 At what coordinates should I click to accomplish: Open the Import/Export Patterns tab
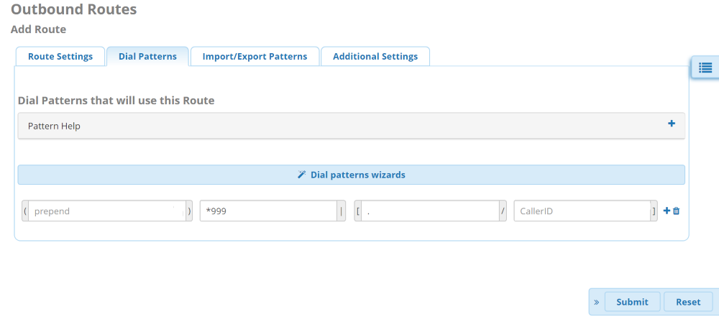point(255,57)
